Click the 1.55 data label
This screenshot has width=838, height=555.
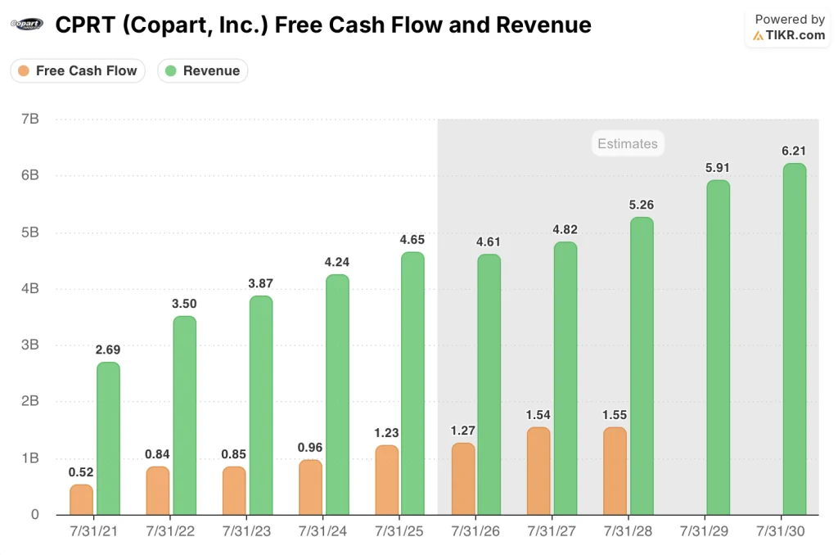click(615, 415)
